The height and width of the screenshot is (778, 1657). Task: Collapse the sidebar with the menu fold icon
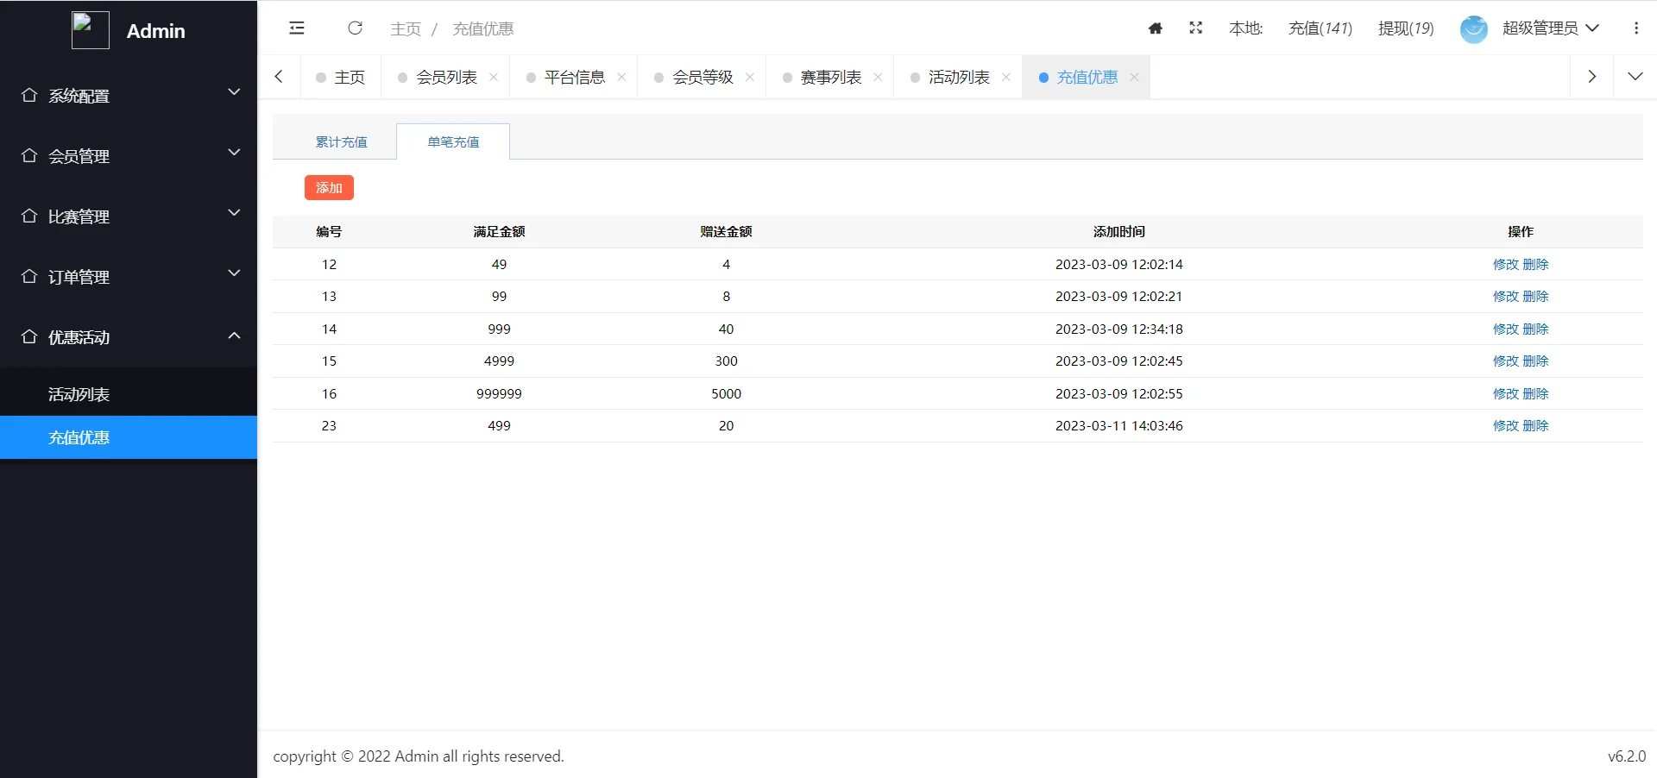297,28
